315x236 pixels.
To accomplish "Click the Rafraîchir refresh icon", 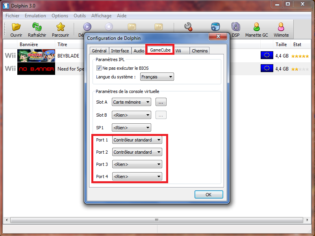I will (x=37, y=27).
